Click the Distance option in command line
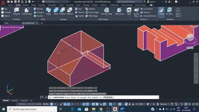The height and width of the screenshot is (112, 199). [108, 97]
